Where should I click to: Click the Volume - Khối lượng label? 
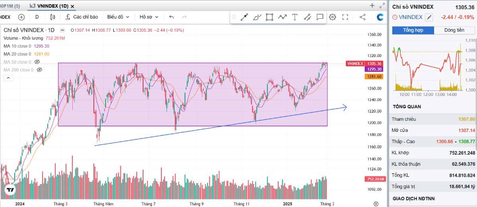click(x=23, y=38)
